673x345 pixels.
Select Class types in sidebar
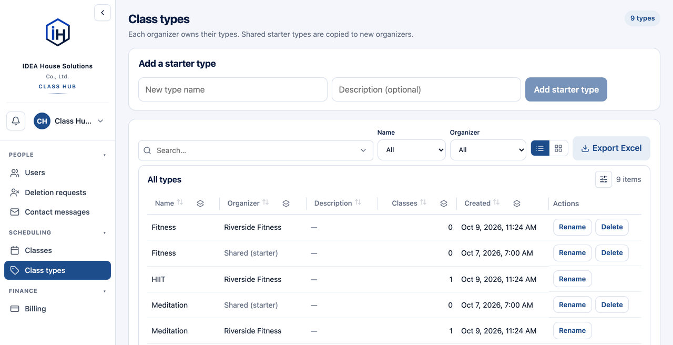point(57,270)
